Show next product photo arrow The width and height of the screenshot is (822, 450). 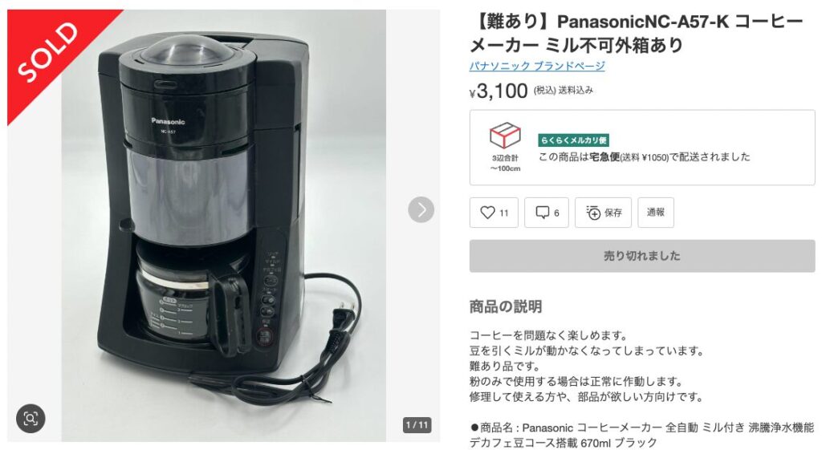421,209
